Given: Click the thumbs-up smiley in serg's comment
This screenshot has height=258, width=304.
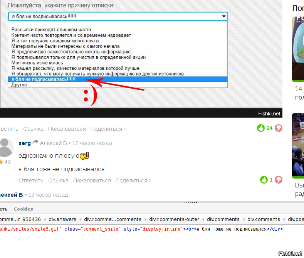Looking at the screenshot, I should (x=84, y=156).
